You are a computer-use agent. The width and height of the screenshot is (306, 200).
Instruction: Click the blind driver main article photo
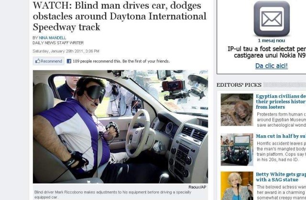point(120,127)
